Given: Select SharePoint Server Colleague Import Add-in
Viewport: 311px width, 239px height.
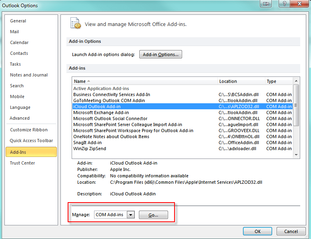Looking at the screenshot, I should coord(183,125).
